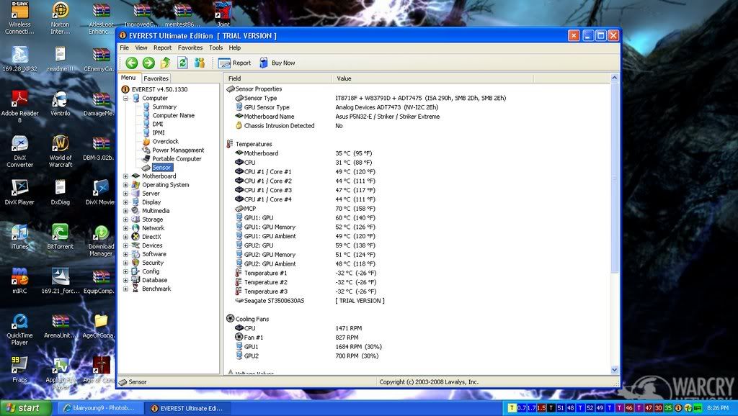
Task: Click the scroll down arrow of sensor list
Action: pyautogui.click(x=614, y=370)
